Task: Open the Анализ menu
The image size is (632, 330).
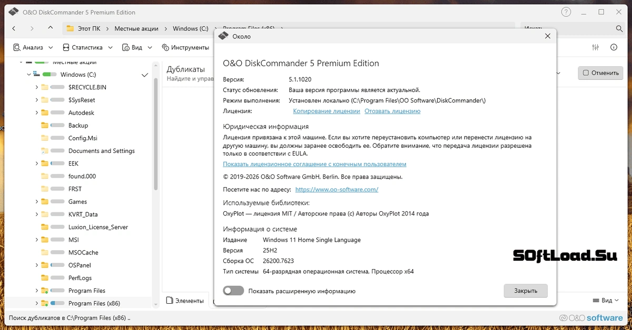Action: 33,47
